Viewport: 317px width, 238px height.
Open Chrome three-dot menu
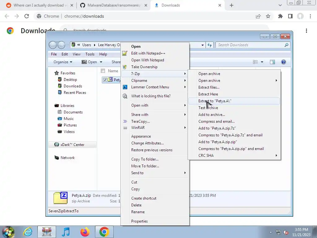310,16
